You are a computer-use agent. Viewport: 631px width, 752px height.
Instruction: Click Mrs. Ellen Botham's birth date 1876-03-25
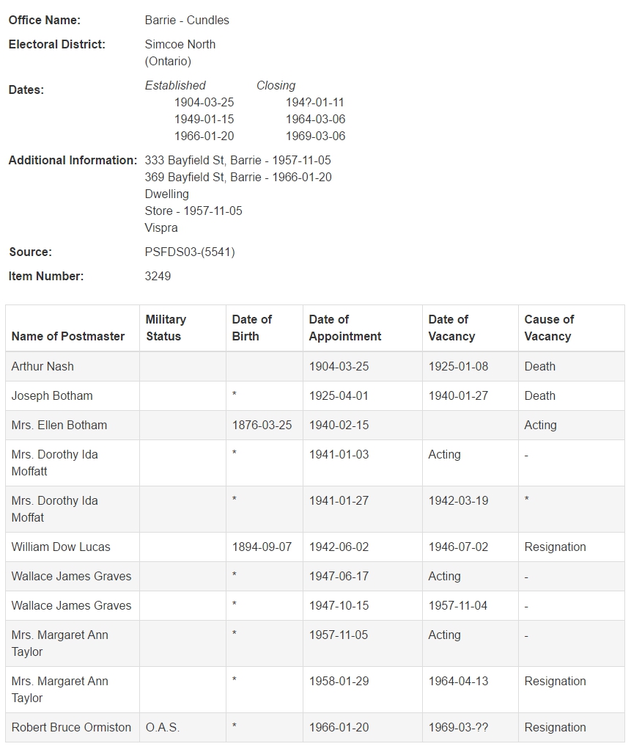coord(262,425)
